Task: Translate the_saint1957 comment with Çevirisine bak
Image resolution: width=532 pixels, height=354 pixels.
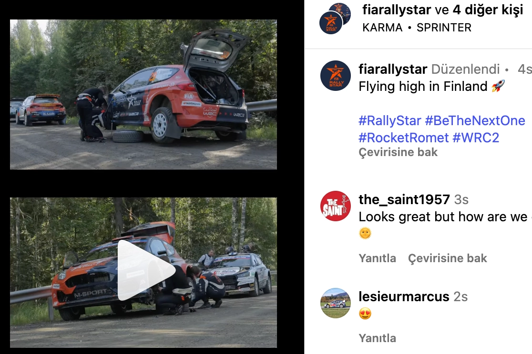Action: pyautogui.click(x=447, y=258)
